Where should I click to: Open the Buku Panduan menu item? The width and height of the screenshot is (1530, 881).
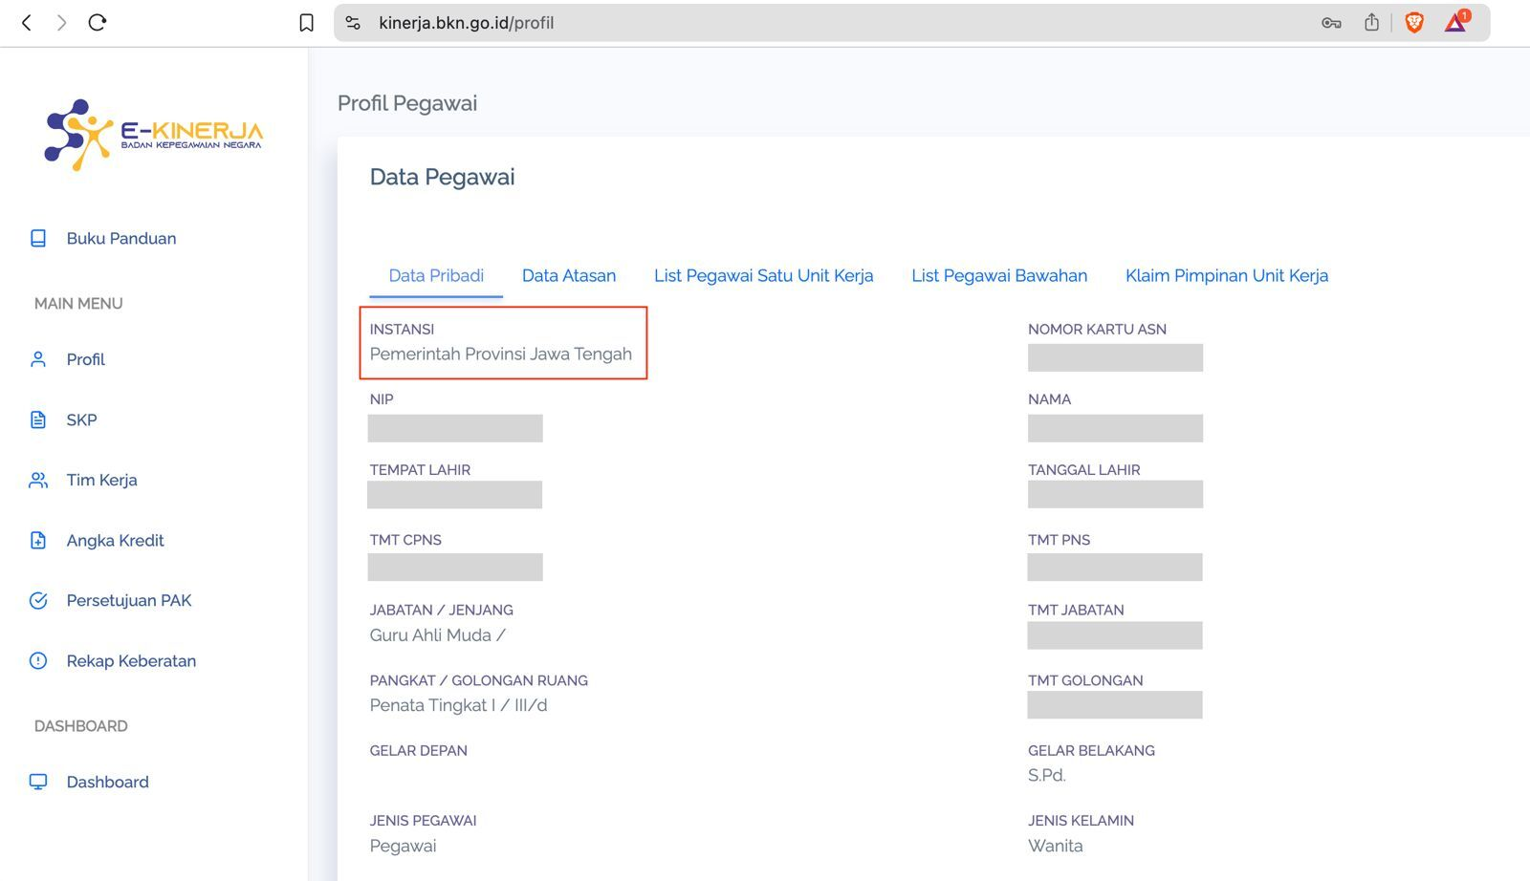pyautogui.click(x=121, y=238)
